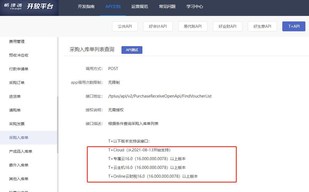
Task: Open 付款申请单 sidebar entry
Action: click(19, 69)
